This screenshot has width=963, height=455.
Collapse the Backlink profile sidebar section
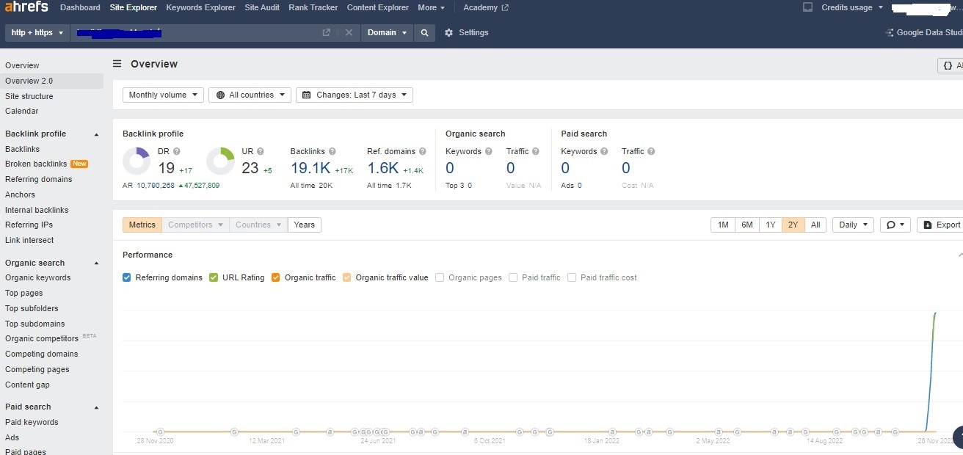(x=96, y=134)
